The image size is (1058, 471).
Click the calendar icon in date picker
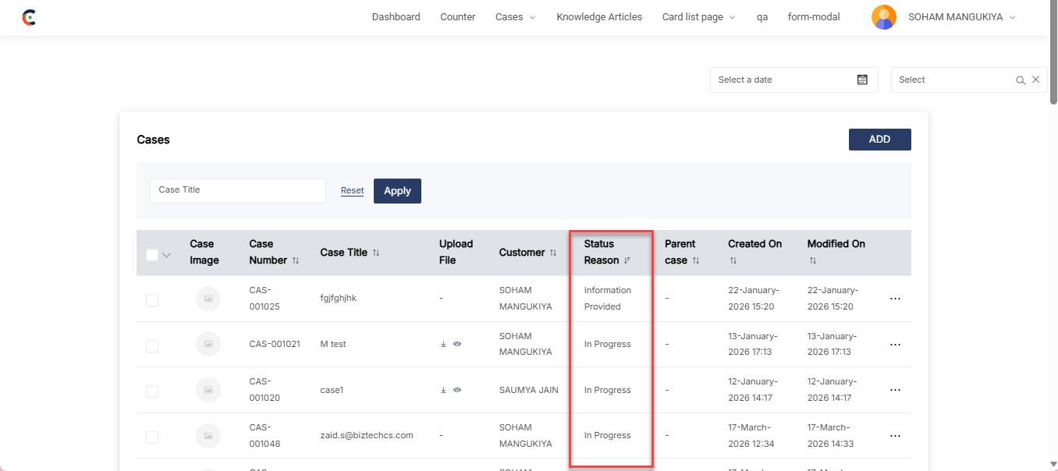pos(862,80)
